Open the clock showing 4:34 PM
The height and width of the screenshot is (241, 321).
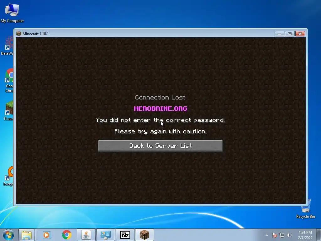tap(305, 235)
